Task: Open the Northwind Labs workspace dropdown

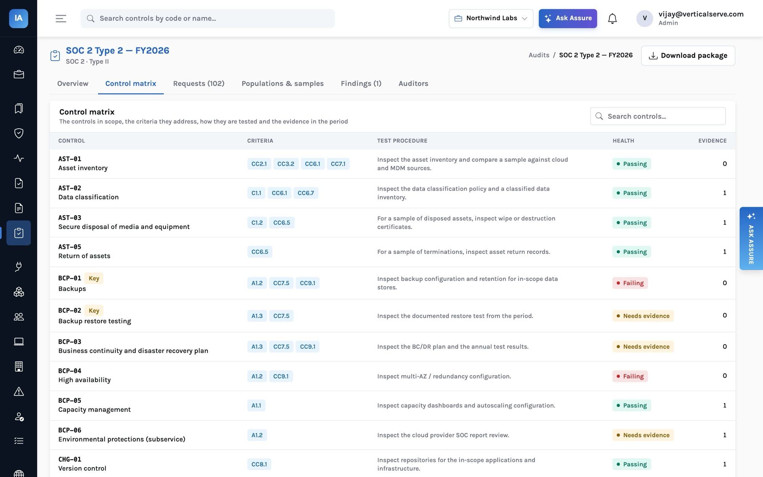Action: coord(491,18)
